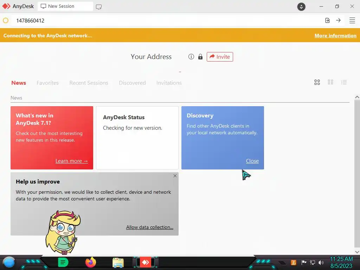Click the orange Java tray icon
Screen dimensions: 360x270
294,262
